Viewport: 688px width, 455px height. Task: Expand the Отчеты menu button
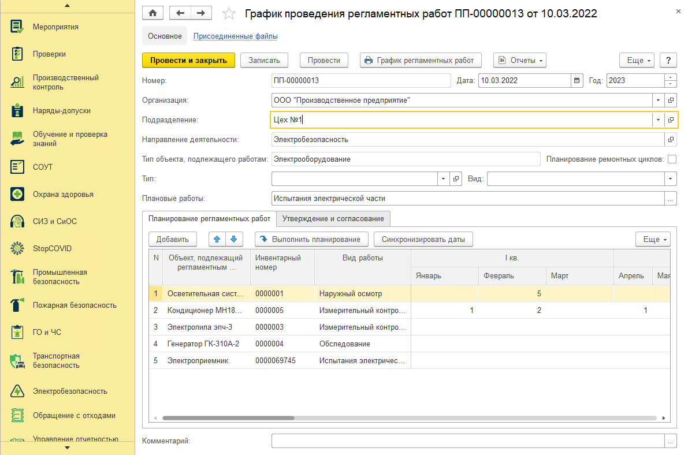[x=520, y=60]
